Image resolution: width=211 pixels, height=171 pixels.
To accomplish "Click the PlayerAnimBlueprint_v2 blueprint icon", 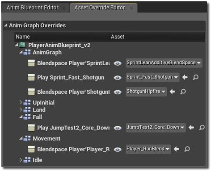I will point(22,45).
